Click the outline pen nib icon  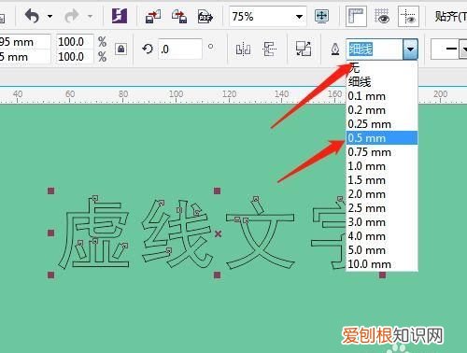point(335,49)
